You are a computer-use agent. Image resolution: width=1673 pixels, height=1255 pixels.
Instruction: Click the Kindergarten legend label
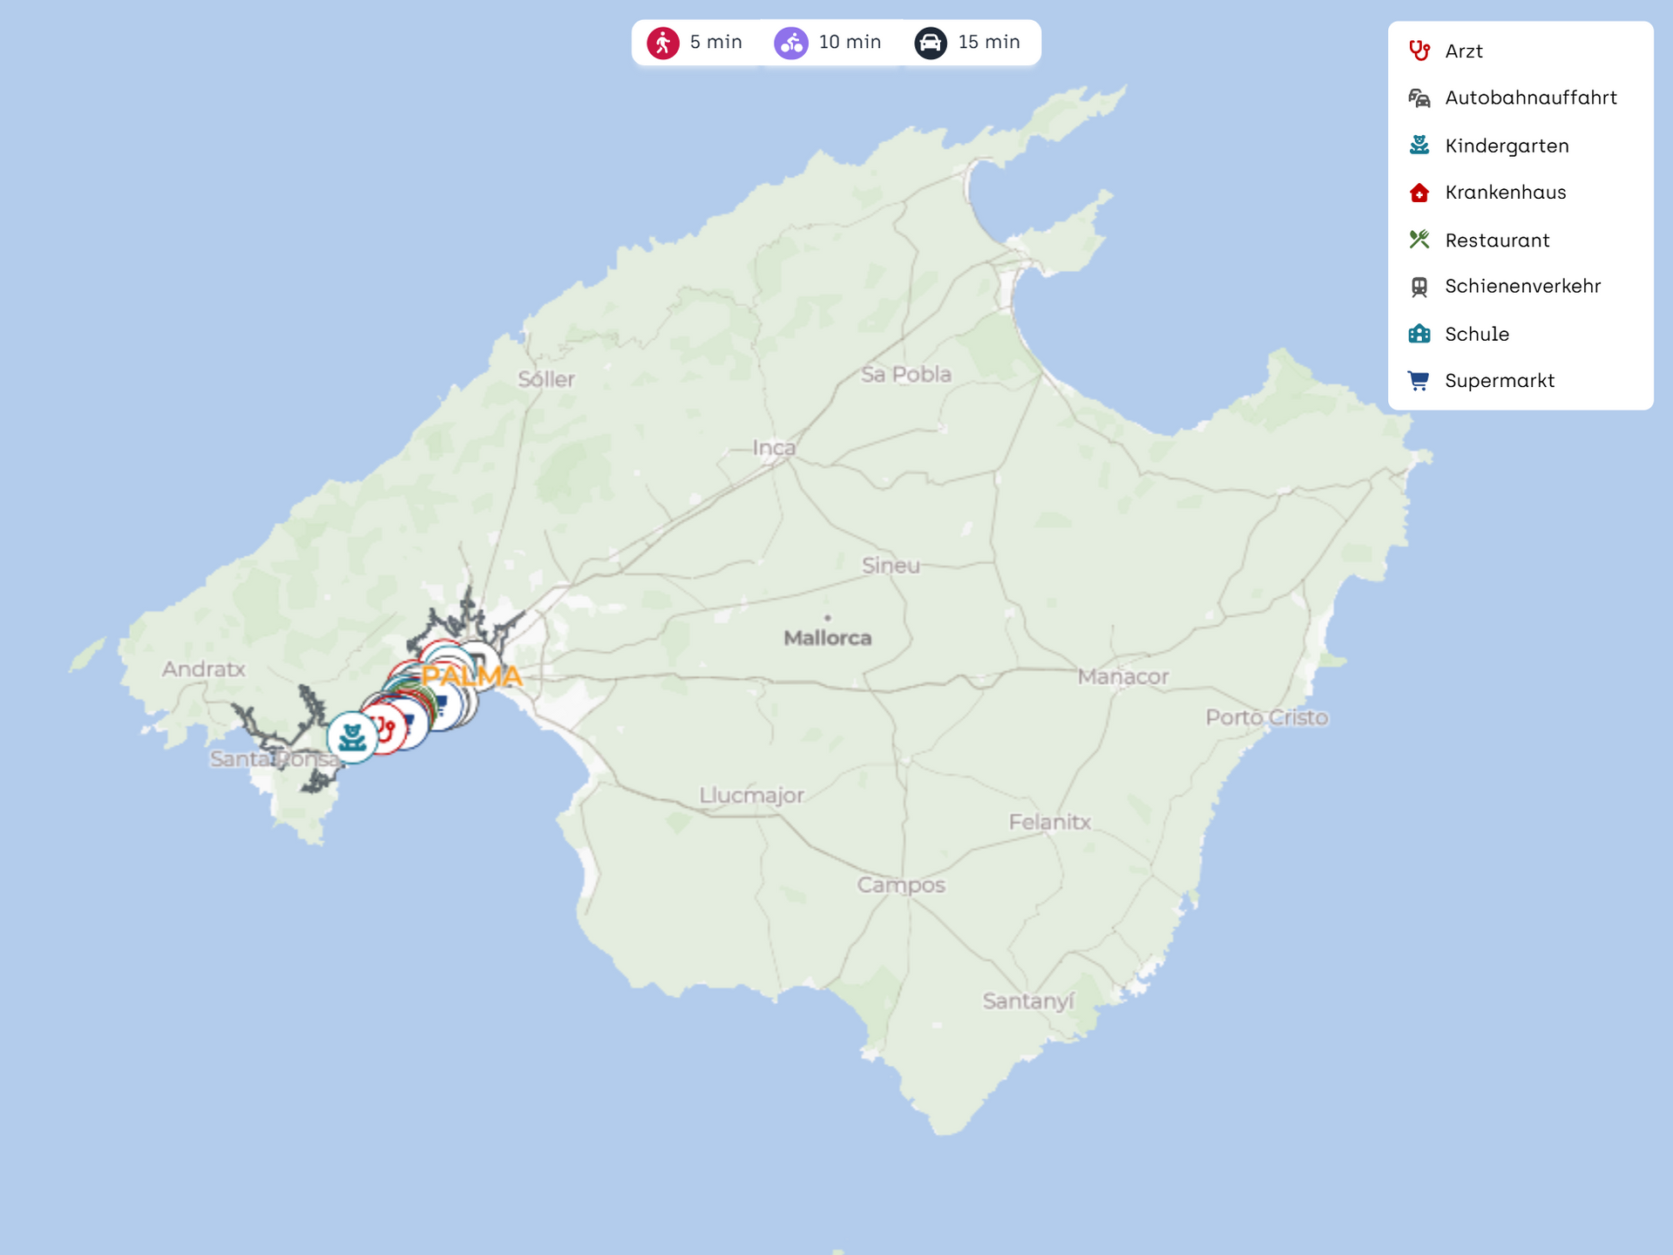click(x=1507, y=146)
